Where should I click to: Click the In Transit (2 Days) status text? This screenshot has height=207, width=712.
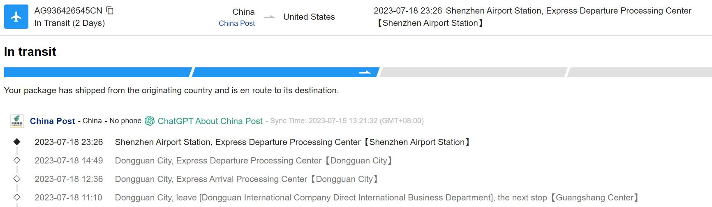point(69,23)
